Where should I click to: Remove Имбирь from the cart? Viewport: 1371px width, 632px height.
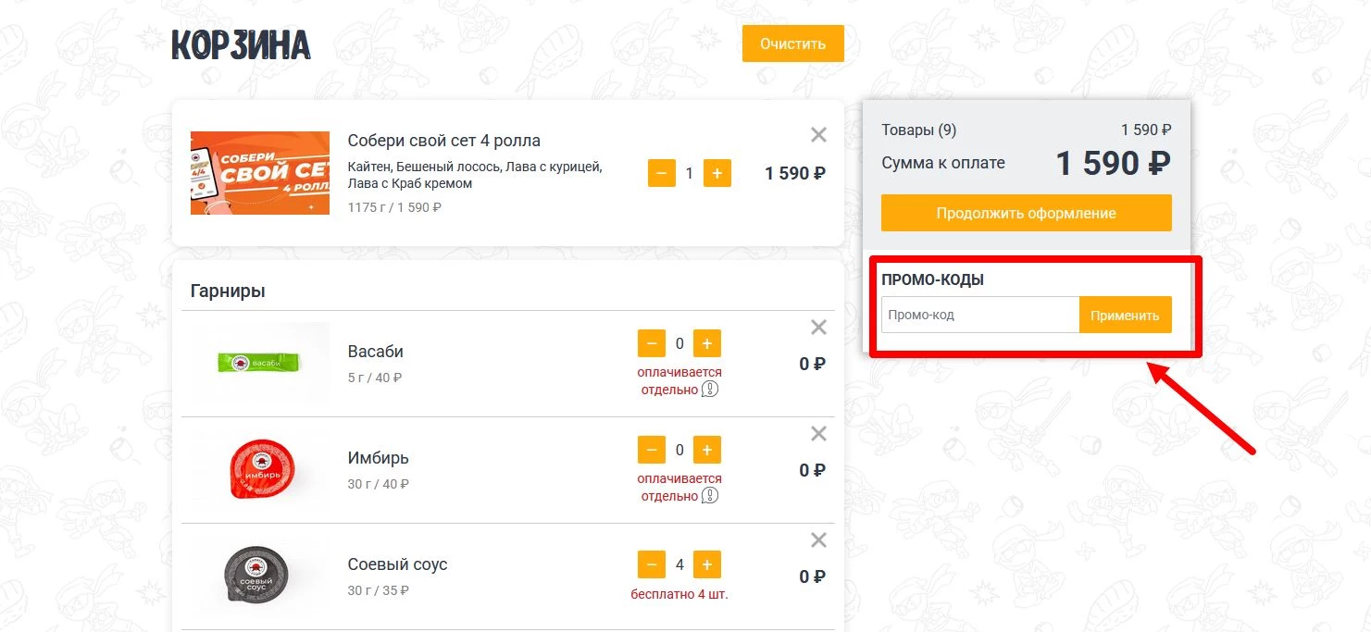coord(818,434)
